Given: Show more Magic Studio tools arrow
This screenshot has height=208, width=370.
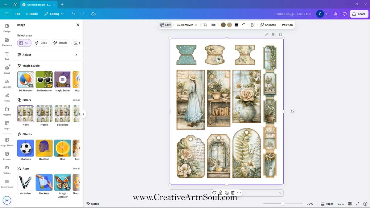Looking at the screenshot, I should coord(79,80).
